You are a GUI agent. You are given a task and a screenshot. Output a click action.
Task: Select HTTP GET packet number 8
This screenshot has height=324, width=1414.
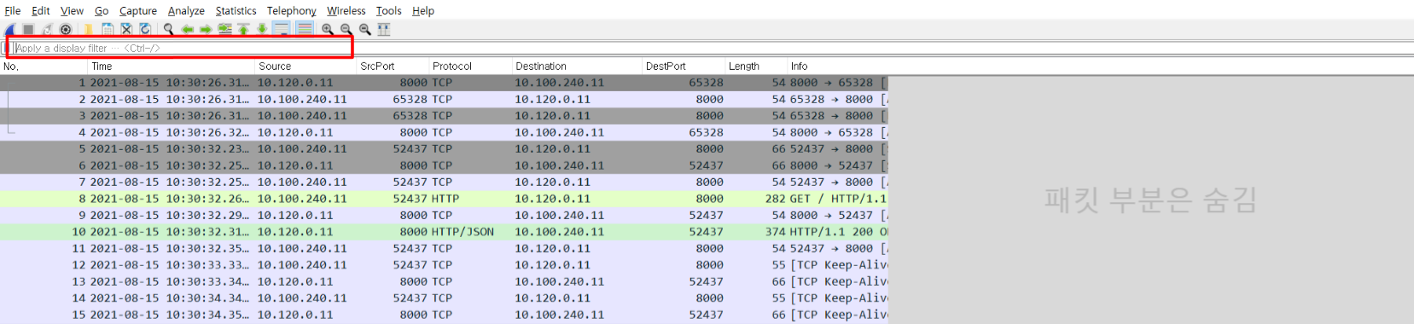coord(444,199)
